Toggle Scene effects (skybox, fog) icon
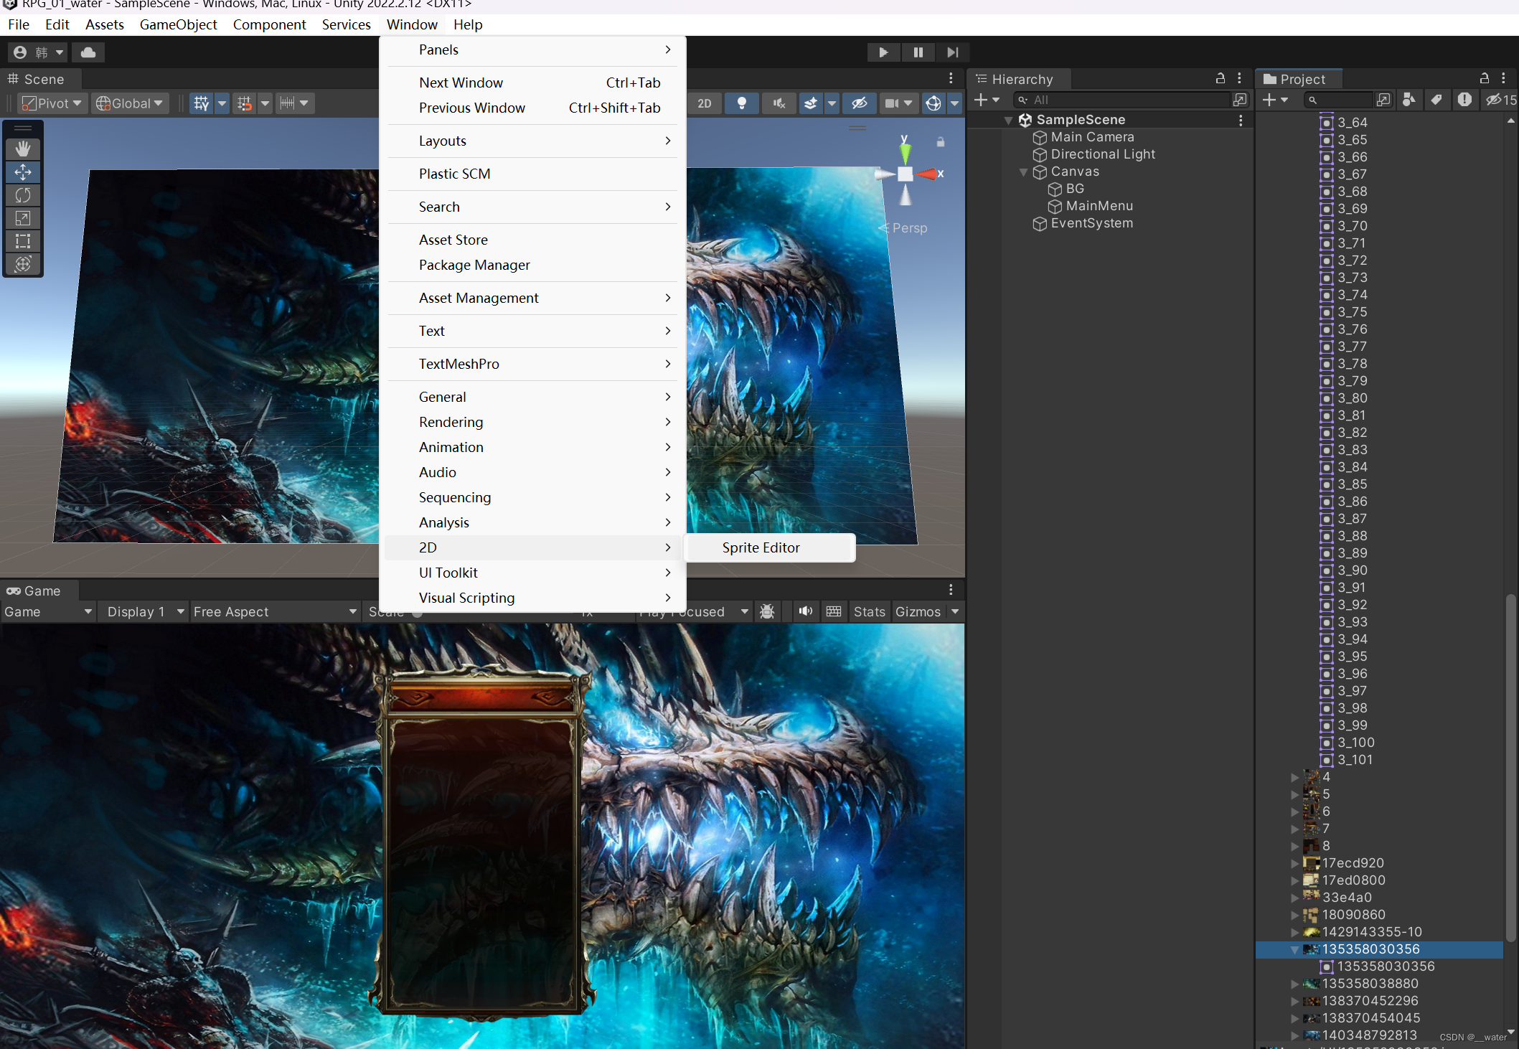This screenshot has height=1049, width=1519. tap(811, 103)
